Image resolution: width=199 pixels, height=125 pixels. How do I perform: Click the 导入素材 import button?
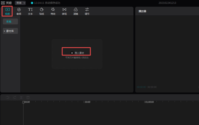[x=77, y=53]
